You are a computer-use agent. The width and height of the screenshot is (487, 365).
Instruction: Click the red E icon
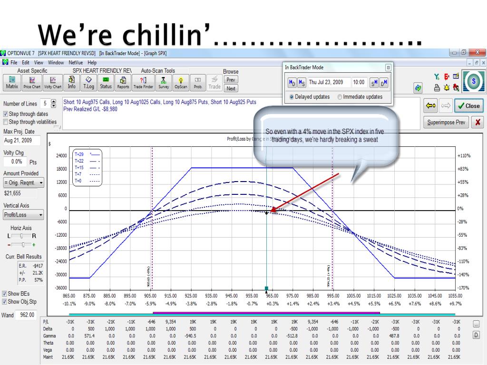click(x=447, y=77)
